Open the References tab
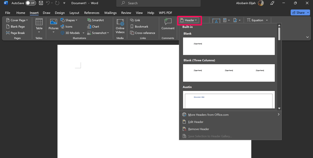313x158 pixels. coord(92,13)
